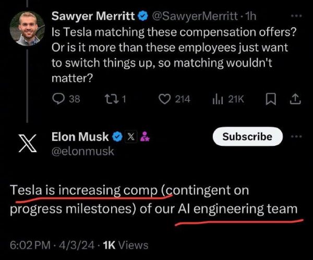Click Elon Musk's blue verified checkmark
This screenshot has width=313, height=260.
point(118,137)
